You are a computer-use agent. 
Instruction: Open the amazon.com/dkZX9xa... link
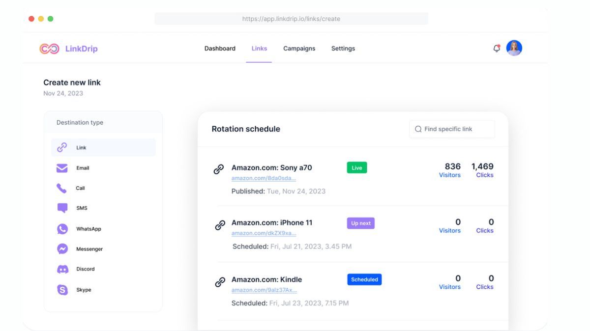264,233
